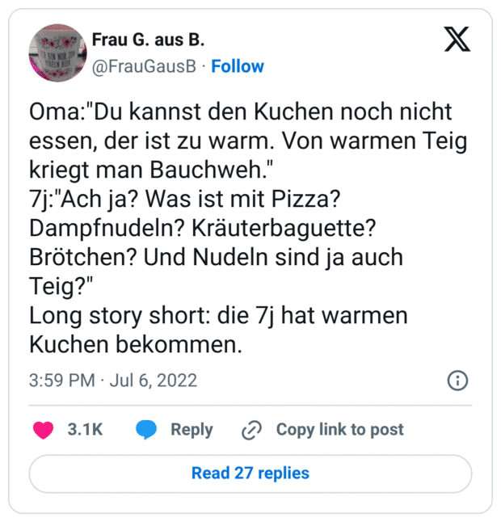Viewport: 501px width, 522px height.
Task: Select Copy link to post text
Action: pyautogui.click(x=339, y=430)
